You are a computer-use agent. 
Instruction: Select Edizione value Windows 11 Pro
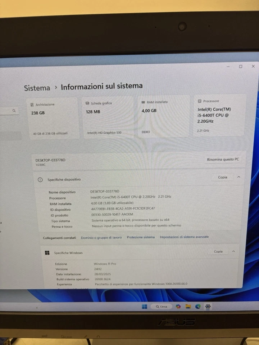[x=105, y=263]
